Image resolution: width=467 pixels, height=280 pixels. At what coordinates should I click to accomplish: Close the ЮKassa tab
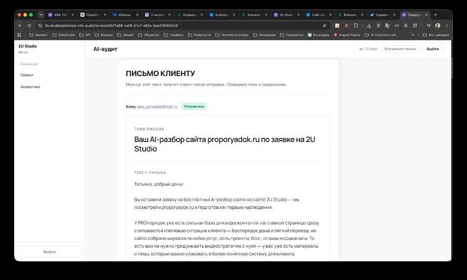tap(137, 15)
